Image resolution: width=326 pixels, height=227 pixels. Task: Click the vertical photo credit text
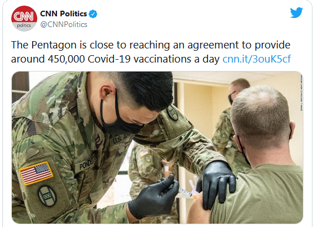[301, 96]
